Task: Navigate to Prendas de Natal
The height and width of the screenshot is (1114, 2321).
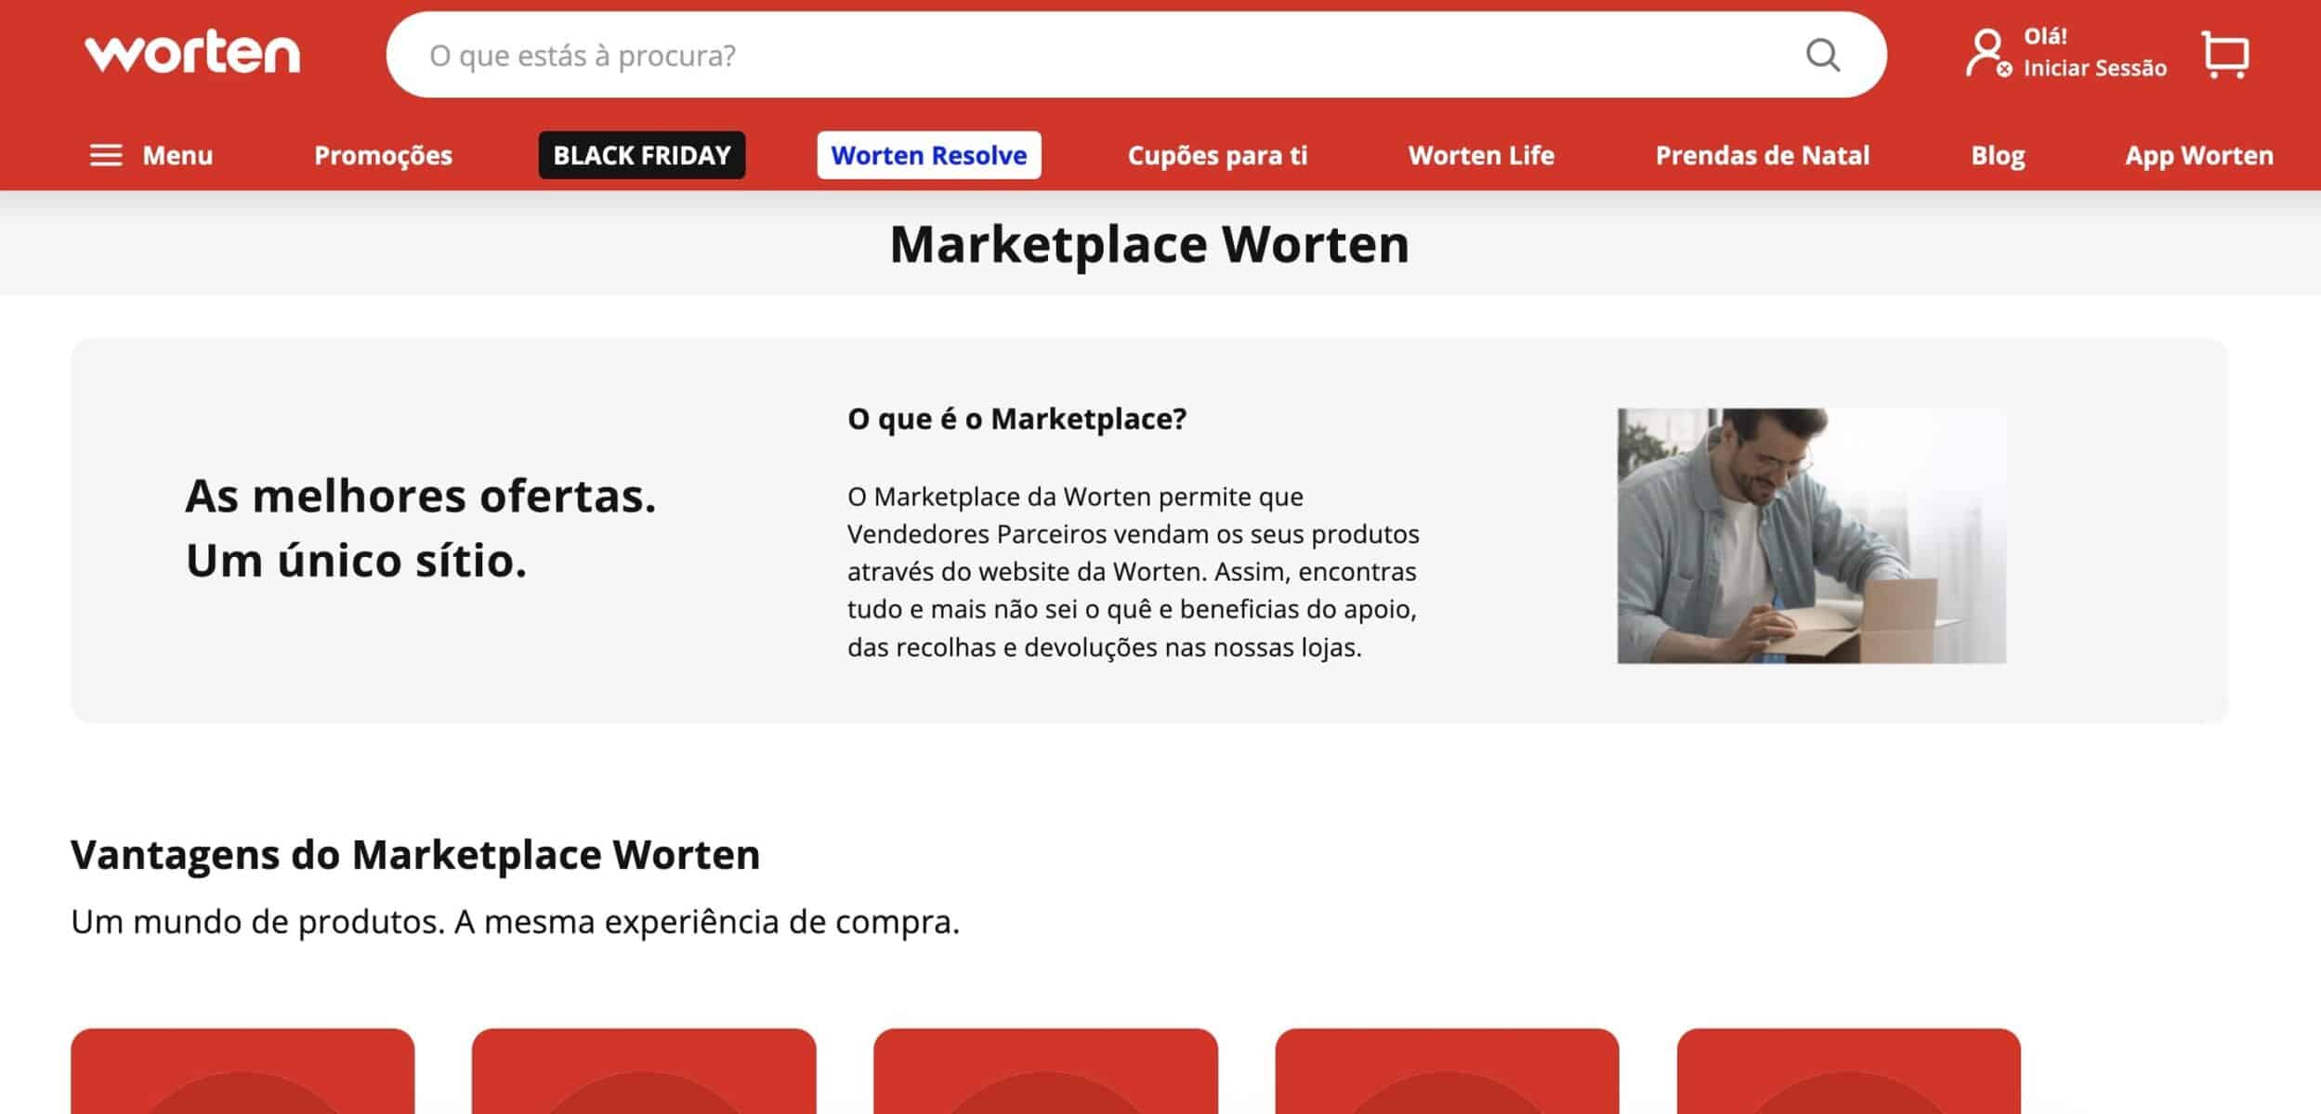Action: (1762, 155)
